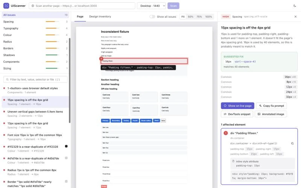
Task: Click Copy fix prompt button
Action: (271, 106)
